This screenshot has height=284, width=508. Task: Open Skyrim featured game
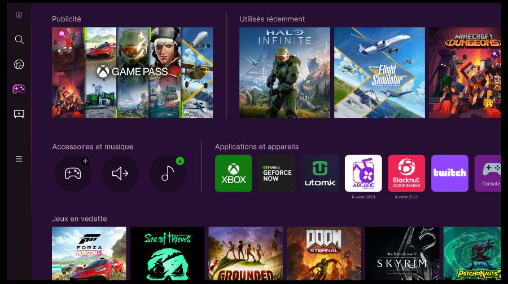(x=402, y=253)
